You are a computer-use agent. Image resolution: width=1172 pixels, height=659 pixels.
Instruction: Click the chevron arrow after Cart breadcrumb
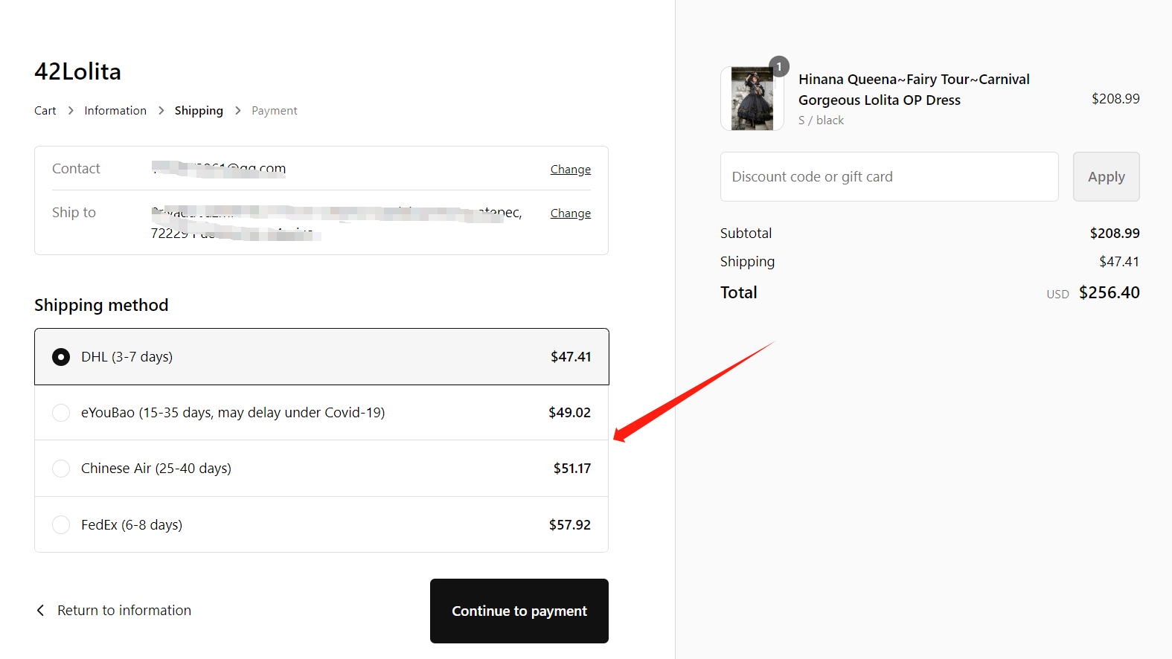71,111
